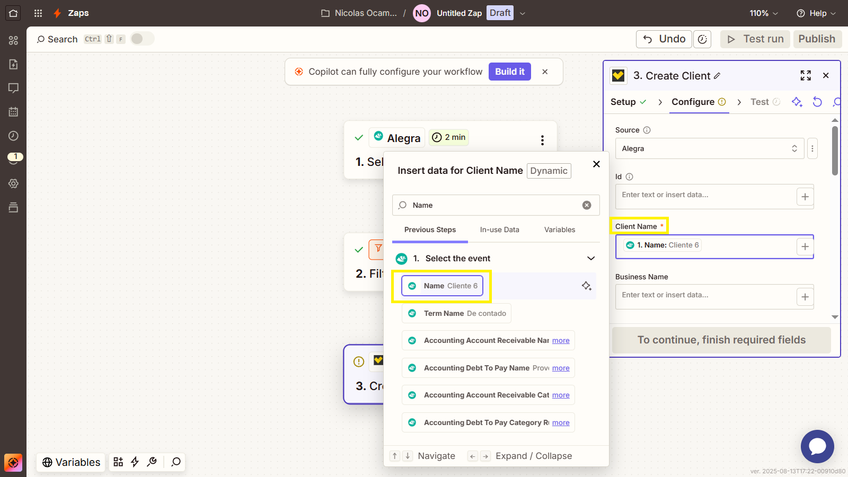Open the Nicolas Ocam... folder breadcrumb
Viewport: 848px width, 477px height.
(x=359, y=13)
